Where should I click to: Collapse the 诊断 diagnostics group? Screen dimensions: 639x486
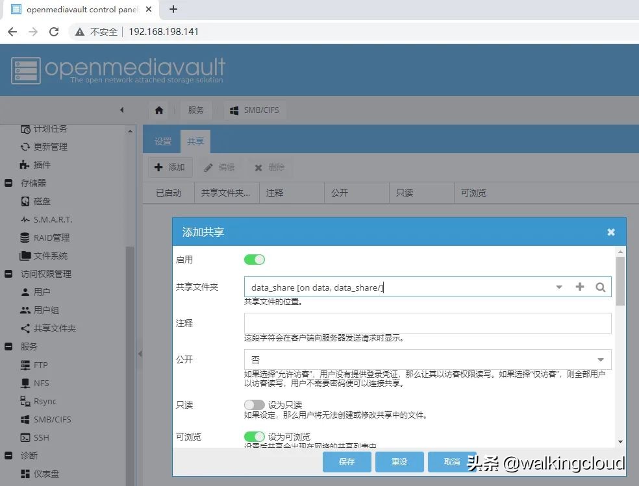click(8, 456)
